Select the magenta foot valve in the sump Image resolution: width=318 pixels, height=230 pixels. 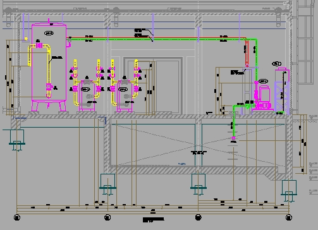click(233, 138)
